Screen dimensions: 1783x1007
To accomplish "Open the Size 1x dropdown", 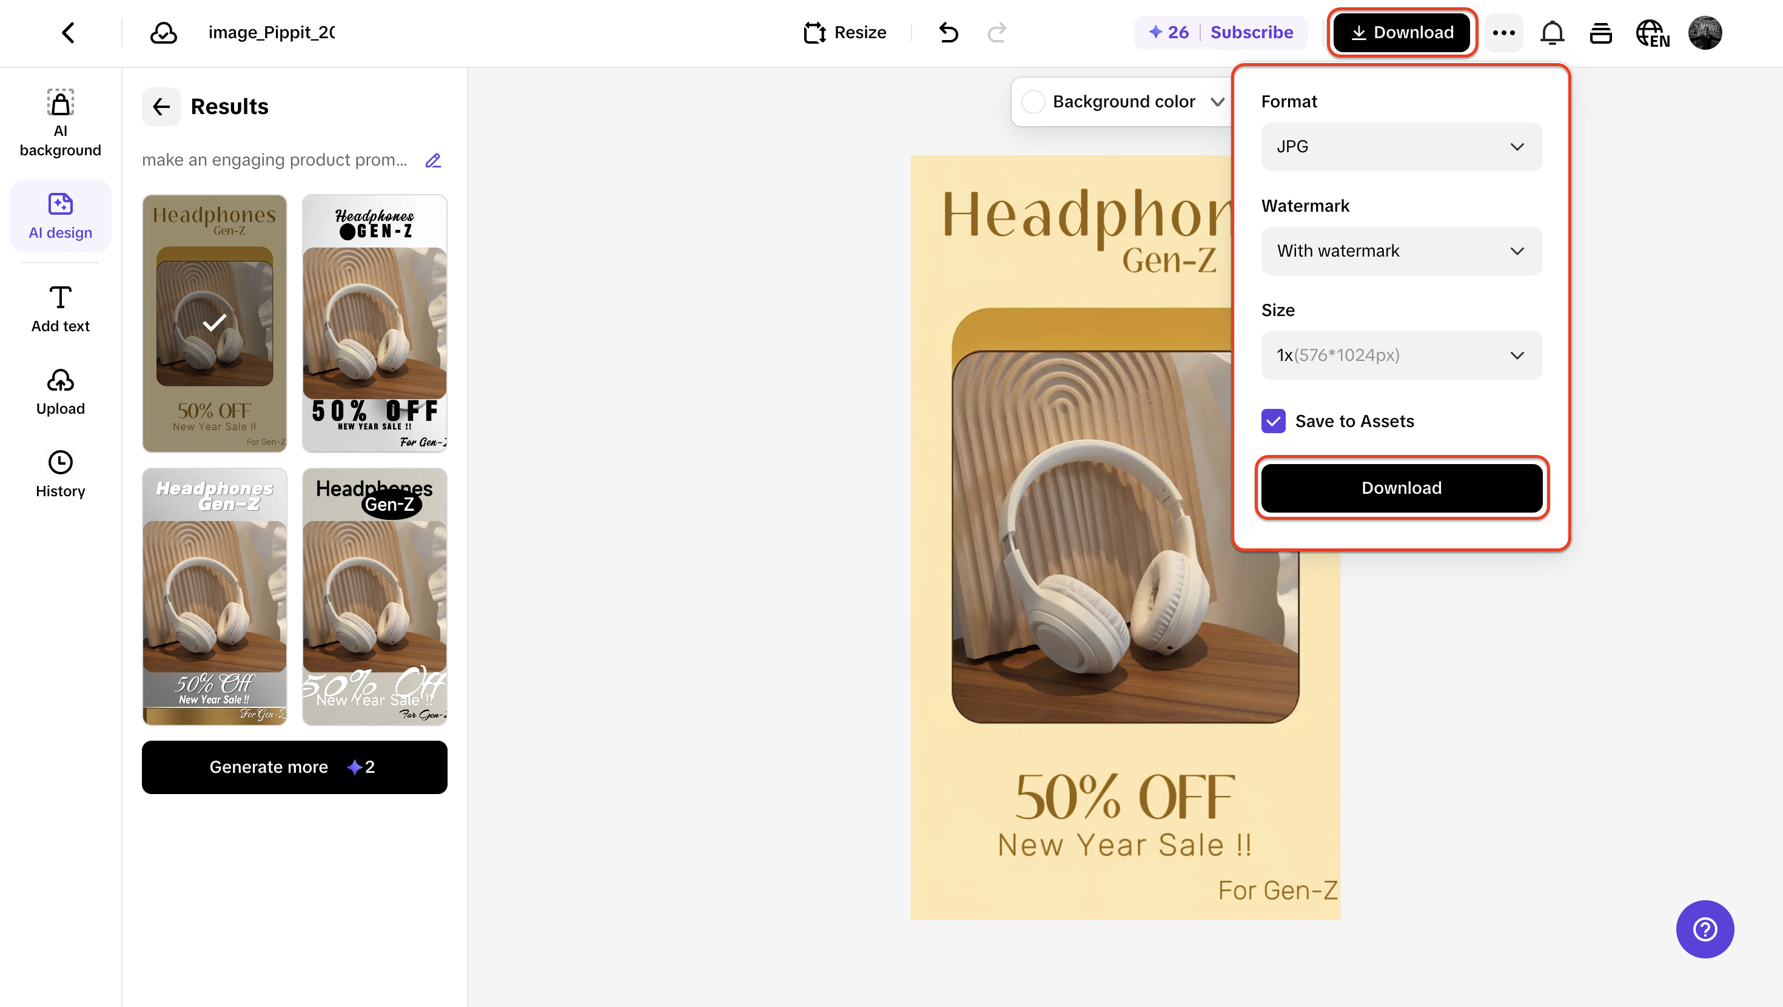I will point(1401,355).
